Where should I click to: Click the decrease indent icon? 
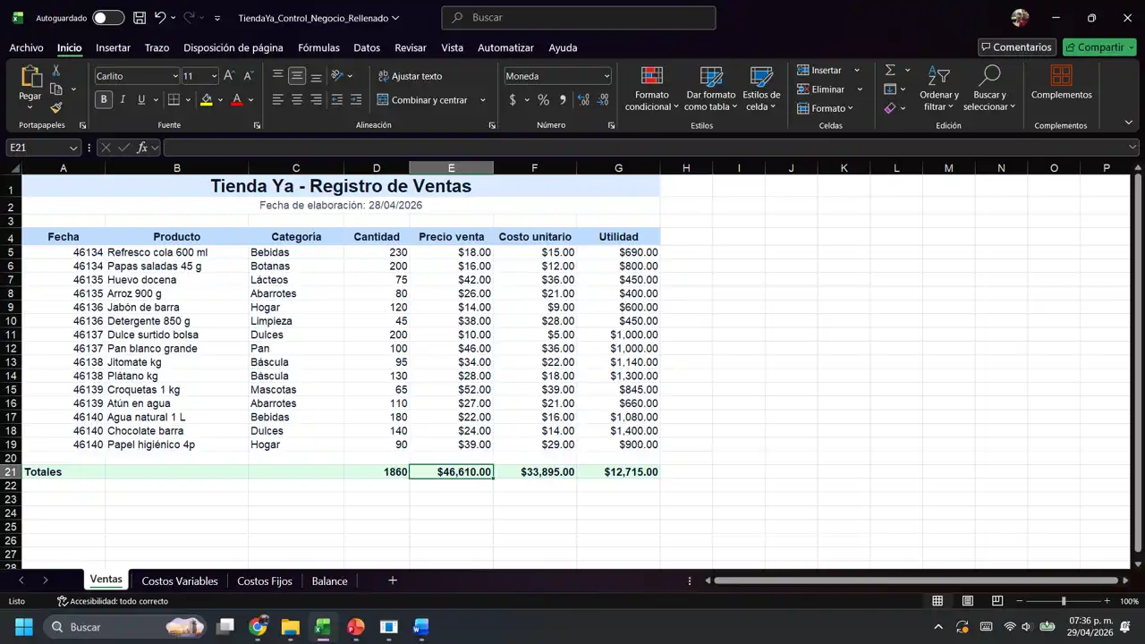pyautogui.click(x=337, y=100)
